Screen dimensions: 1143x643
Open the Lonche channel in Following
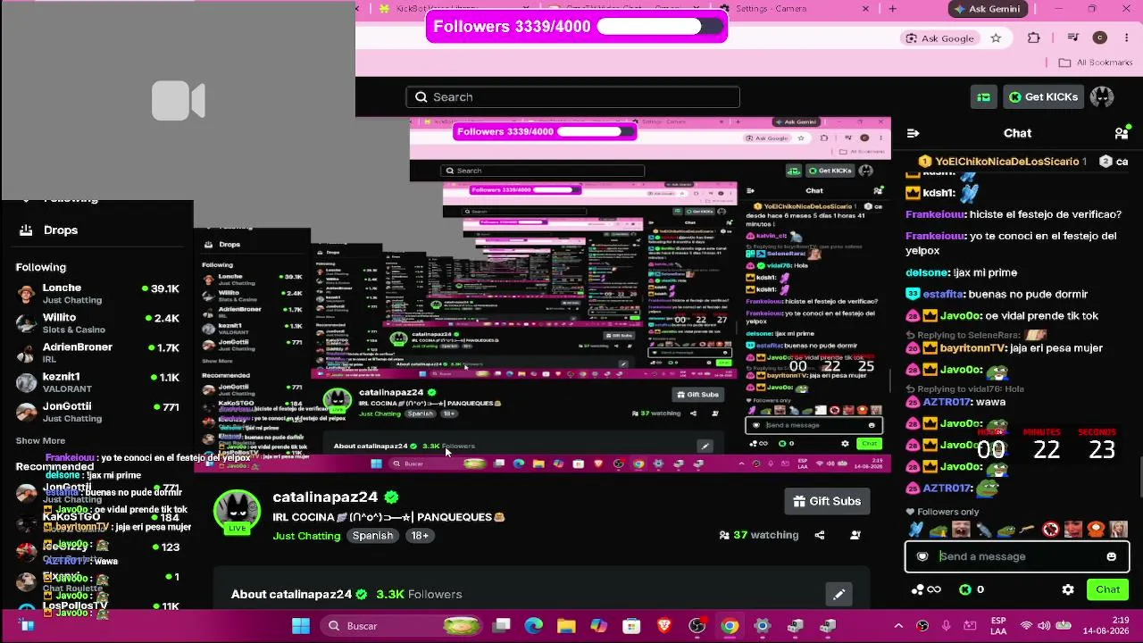click(x=98, y=293)
